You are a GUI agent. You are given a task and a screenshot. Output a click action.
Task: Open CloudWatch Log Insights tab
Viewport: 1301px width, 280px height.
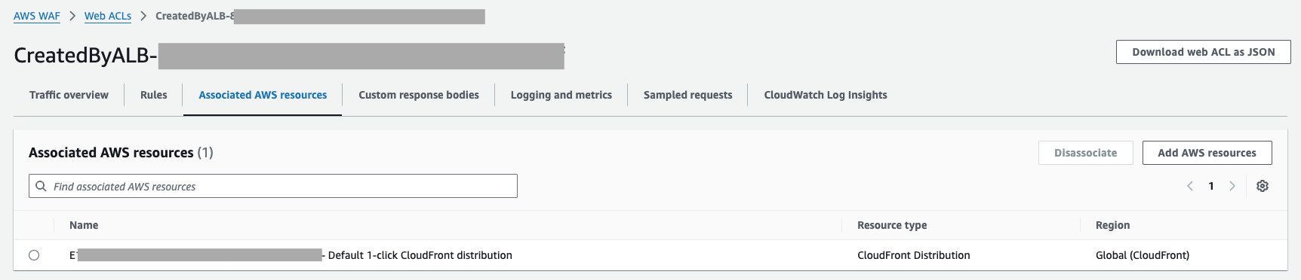click(826, 95)
